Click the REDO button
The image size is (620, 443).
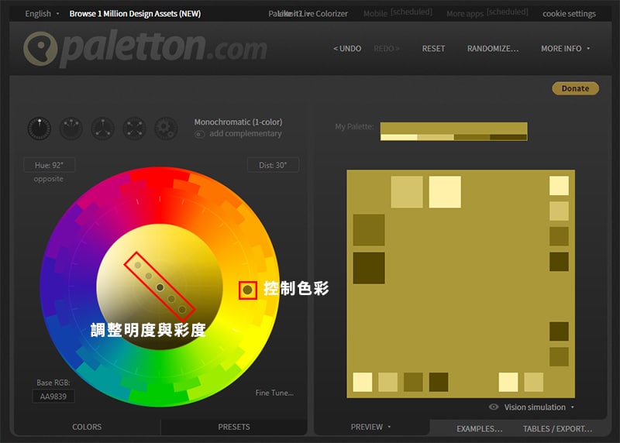pyautogui.click(x=386, y=49)
